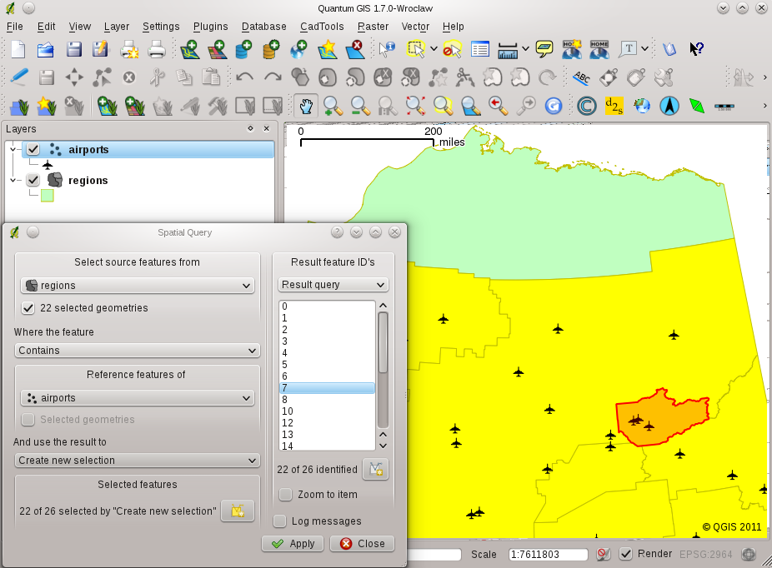The width and height of the screenshot is (772, 568).
Task: Click the Spatial Query help question button
Action: click(x=337, y=232)
